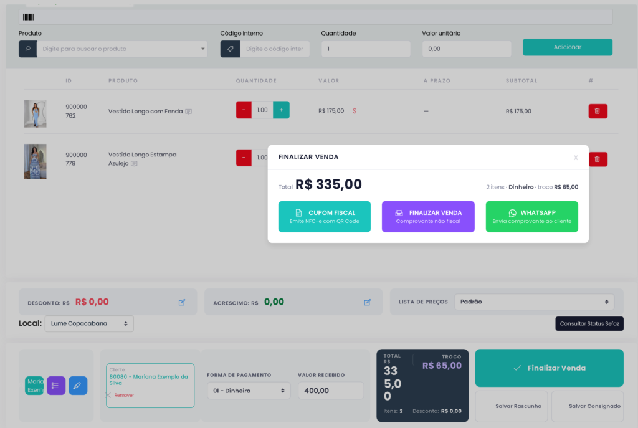Click the TROCO R$ 65,00 value in summary
Viewport: 638px width, 428px height.
[442, 366]
